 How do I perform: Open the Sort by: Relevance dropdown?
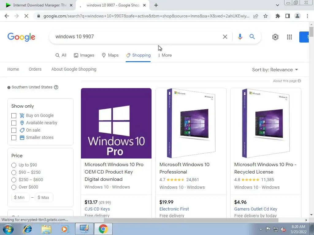click(x=275, y=69)
